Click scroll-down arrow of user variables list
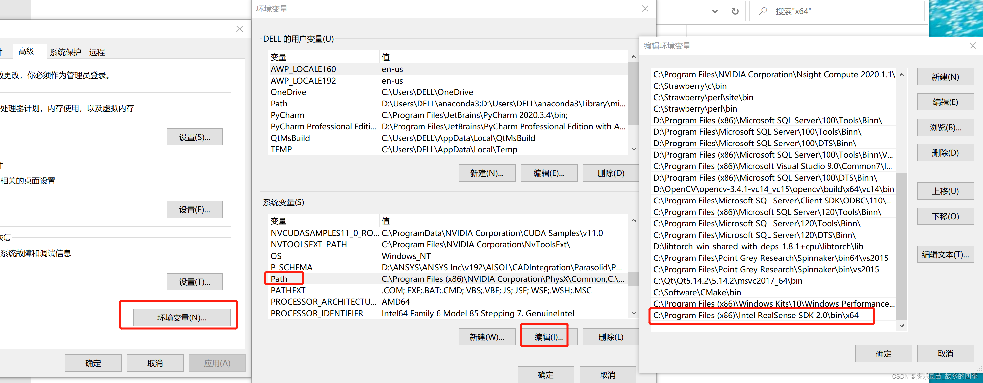983x383 pixels. tap(633, 149)
